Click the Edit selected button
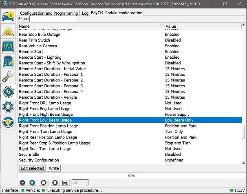 (33, 168)
